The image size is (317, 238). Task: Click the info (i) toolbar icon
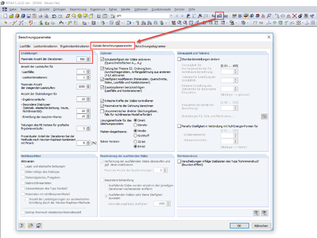[x=300, y=16]
